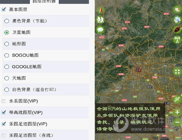The width and height of the screenshot is (182, 140).
Task: Enable 乐图足迹图层（在线） checkbox
Action: [3, 135]
